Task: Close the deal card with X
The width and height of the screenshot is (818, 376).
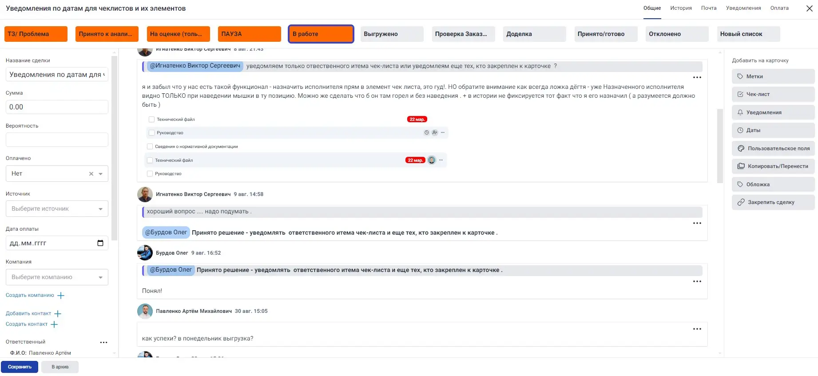Action: pyautogui.click(x=810, y=8)
